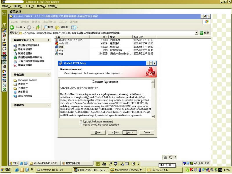Click Reset in Alcohol 120% Setup
The height and width of the screenshot is (174, 232).
pyautogui.click(x=98, y=133)
